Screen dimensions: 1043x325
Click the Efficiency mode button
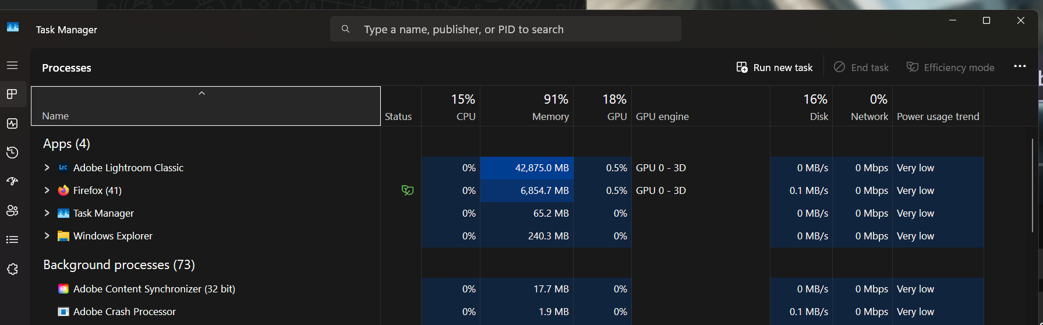950,68
